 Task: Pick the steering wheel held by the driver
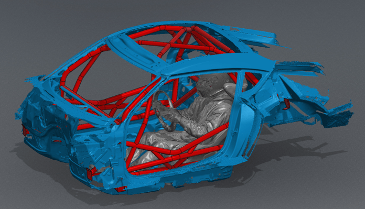pos(164,111)
